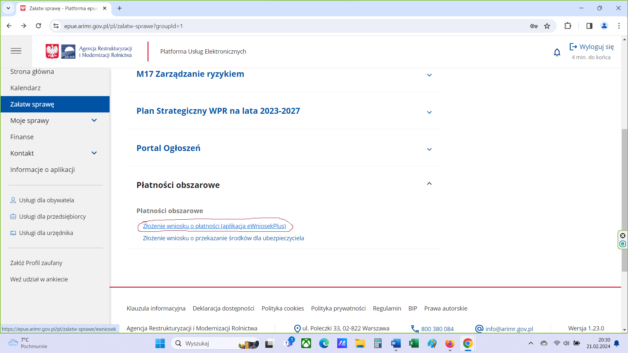Expand M17 Zarządzanie ryzykiem section
628x353 pixels.
429,75
